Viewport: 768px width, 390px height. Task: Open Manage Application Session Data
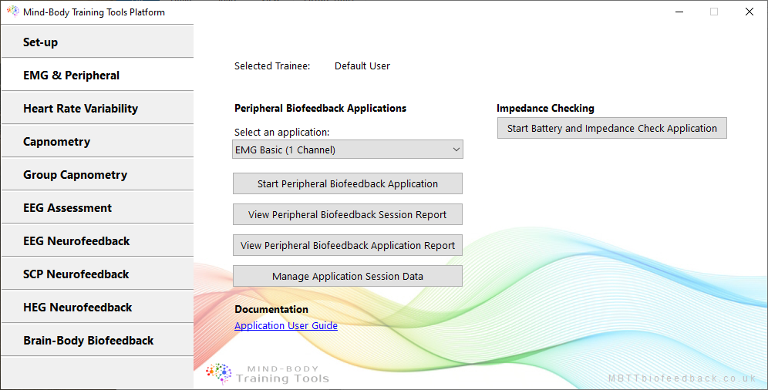pyautogui.click(x=347, y=276)
